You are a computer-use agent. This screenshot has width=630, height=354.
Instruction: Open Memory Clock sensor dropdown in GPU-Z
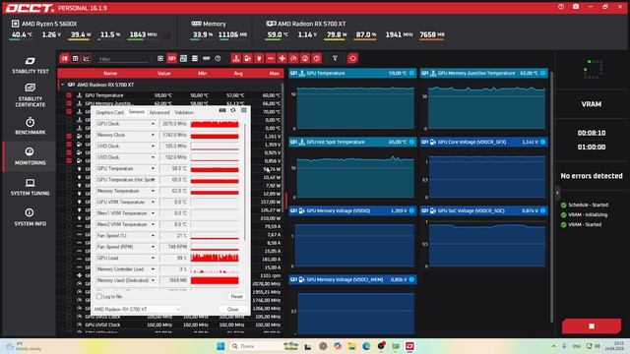[153, 136]
